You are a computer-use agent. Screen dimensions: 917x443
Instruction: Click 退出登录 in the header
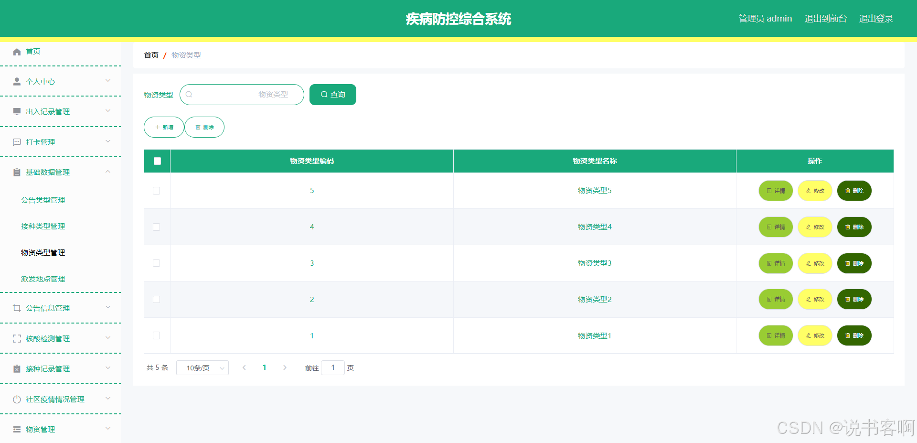pos(876,19)
